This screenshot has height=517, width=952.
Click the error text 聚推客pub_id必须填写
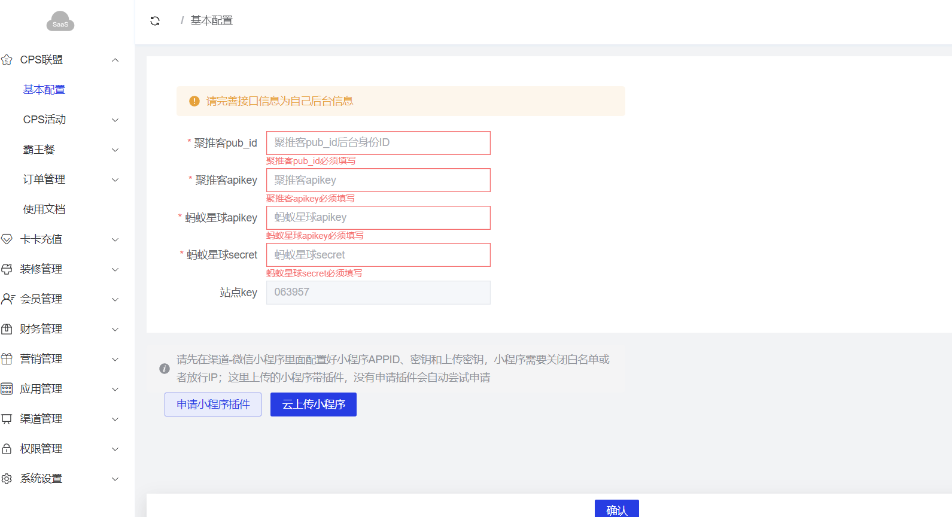pyautogui.click(x=311, y=161)
